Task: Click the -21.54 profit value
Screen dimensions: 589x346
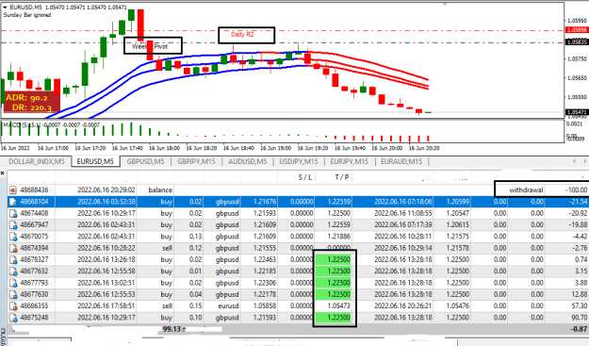Action: coord(579,202)
